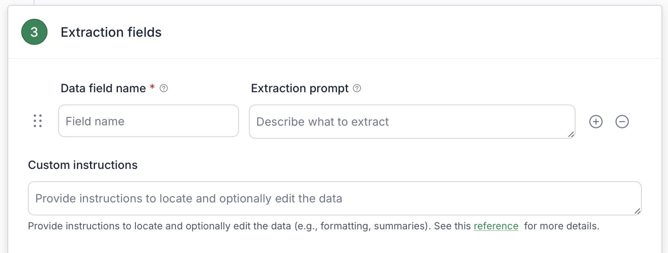The image size is (668, 253).
Task: Click resize grip of the extraction prompt box
Action: (571, 135)
